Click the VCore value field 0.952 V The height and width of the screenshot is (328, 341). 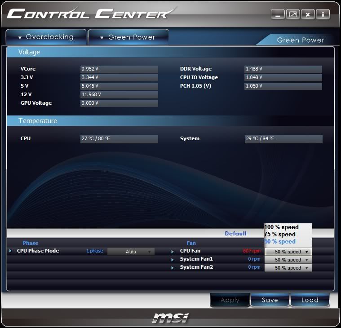pyautogui.click(x=119, y=69)
